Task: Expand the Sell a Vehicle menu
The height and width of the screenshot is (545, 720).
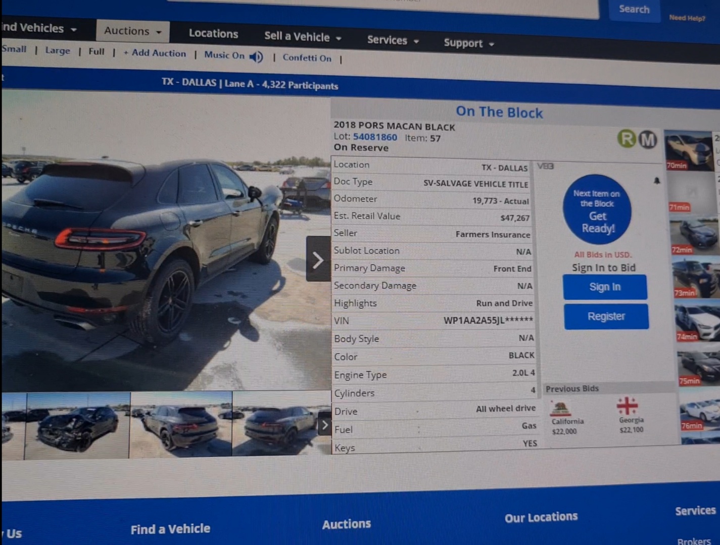Action: (303, 37)
